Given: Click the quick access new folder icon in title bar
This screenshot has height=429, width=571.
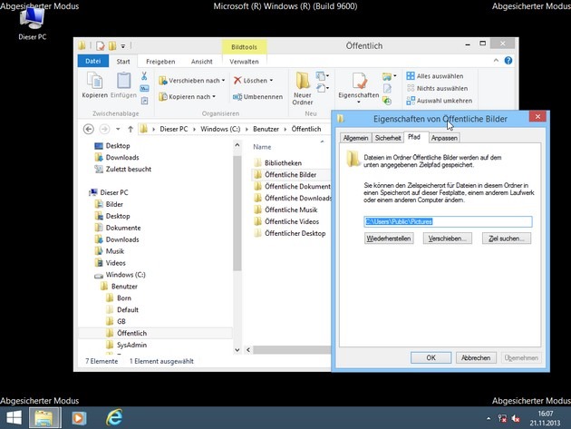Looking at the screenshot, I should point(112,46).
